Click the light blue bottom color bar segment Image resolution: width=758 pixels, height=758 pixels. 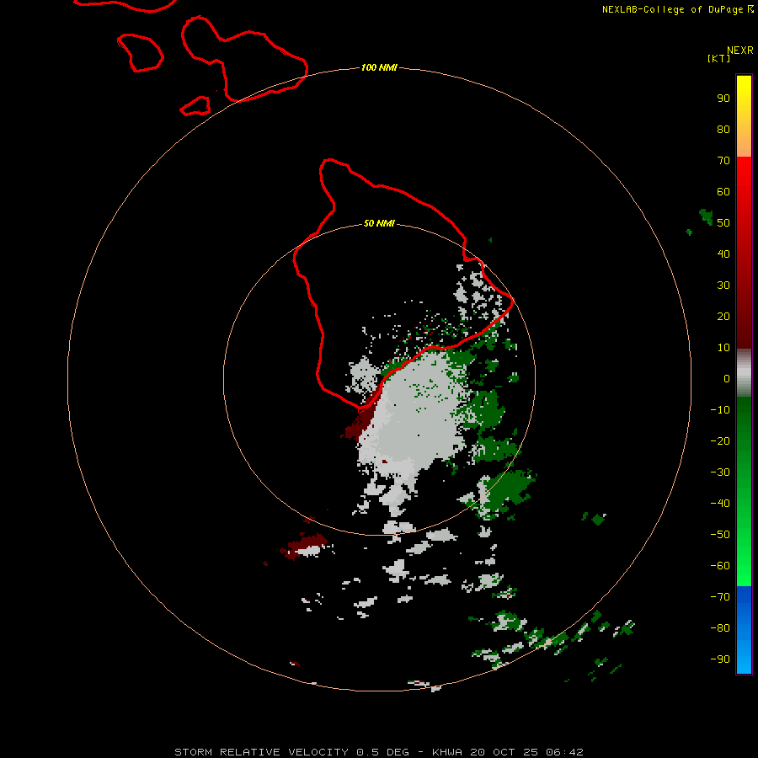[x=744, y=630]
